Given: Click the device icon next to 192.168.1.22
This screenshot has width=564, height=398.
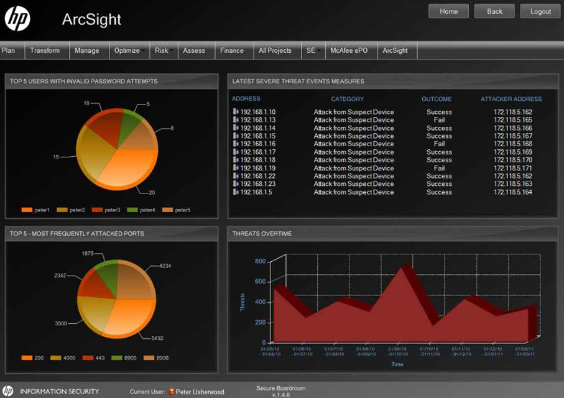Looking at the screenshot, I should point(236,175).
